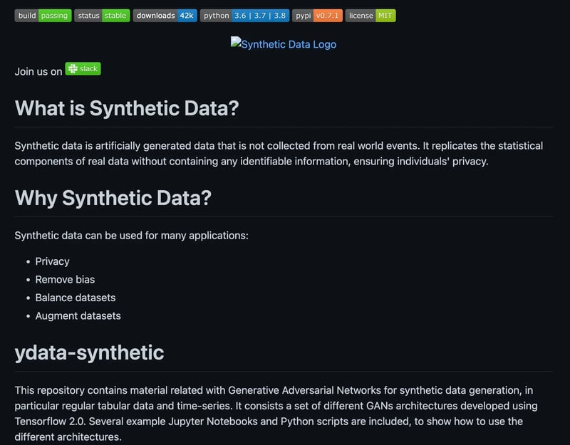Screen dimensions: 570x445
Task: Open the license MIT badge
Action: click(370, 16)
